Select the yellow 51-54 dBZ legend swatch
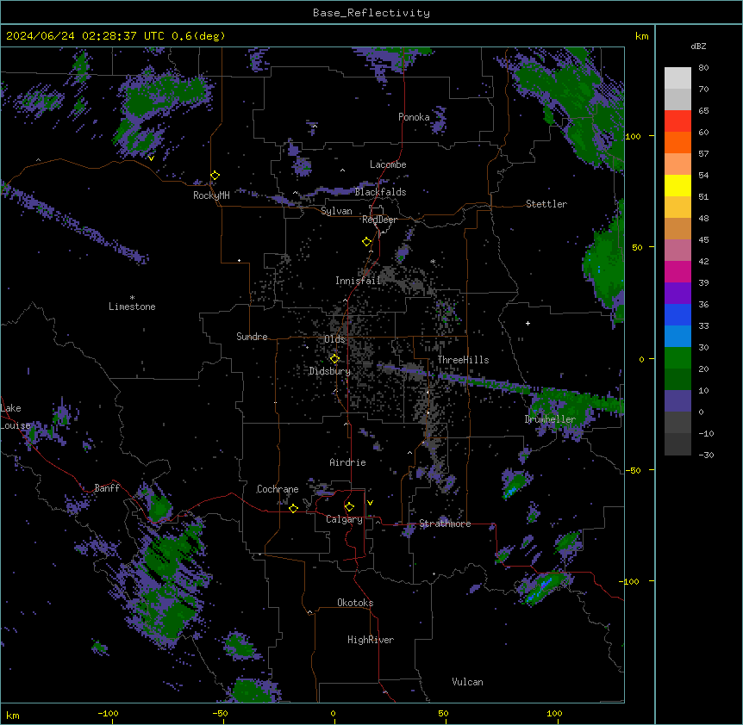Viewport: 743px width, 725px height. 677,186
